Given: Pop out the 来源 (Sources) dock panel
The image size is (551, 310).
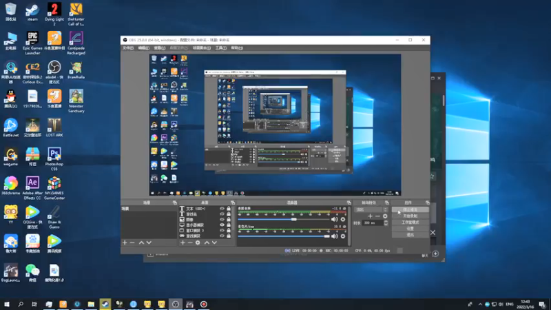Looking at the screenshot, I should click(233, 203).
